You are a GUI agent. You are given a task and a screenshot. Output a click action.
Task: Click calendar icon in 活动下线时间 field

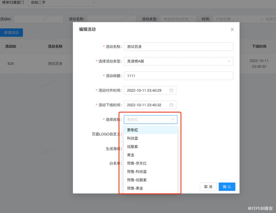[171, 105]
